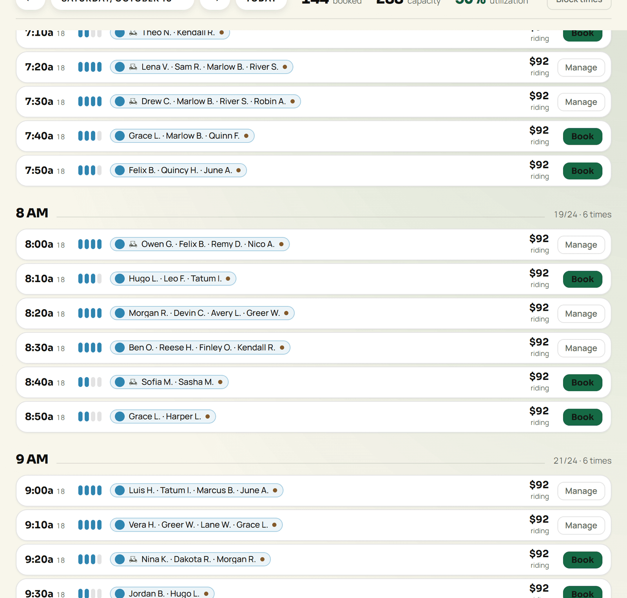627x598 pixels.
Task: Click the brown dot after Harper L.
Action: pyautogui.click(x=208, y=416)
